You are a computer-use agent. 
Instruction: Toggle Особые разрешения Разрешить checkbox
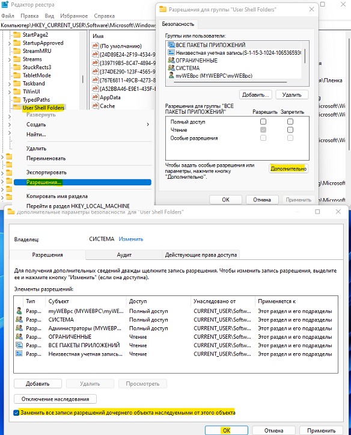point(263,138)
